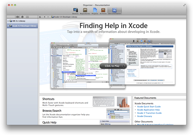Expand the iOS 5.1 Library triangle
This screenshot has height=135, width=193.
click(8, 21)
